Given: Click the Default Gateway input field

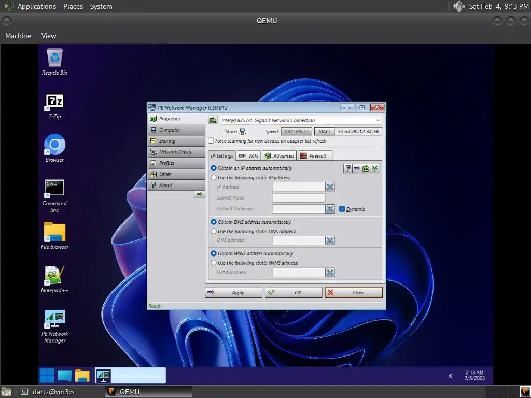Looking at the screenshot, I should (298, 209).
